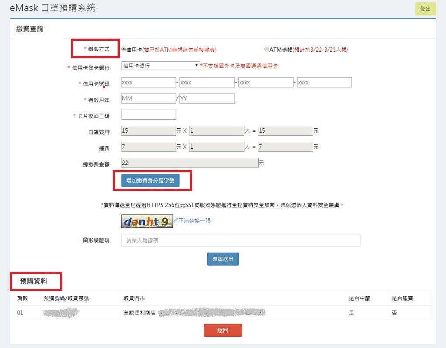Viewport: 446px width, 348px height.
Task: Click the 取貨門市 column header
Action: click(x=134, y=298)
